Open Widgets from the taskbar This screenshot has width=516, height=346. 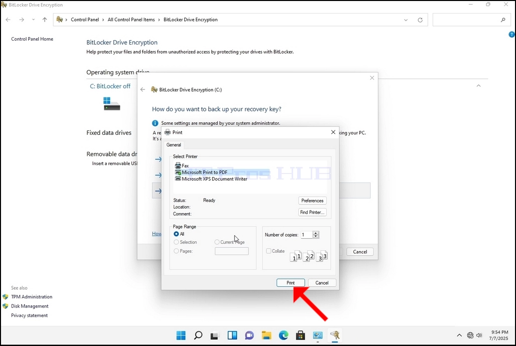point(232,335)
